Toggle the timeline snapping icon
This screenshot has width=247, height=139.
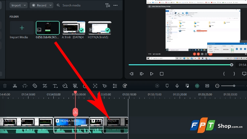tap(197, 86)
